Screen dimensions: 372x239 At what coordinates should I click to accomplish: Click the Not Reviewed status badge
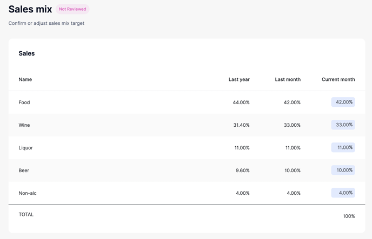point(72,9)
